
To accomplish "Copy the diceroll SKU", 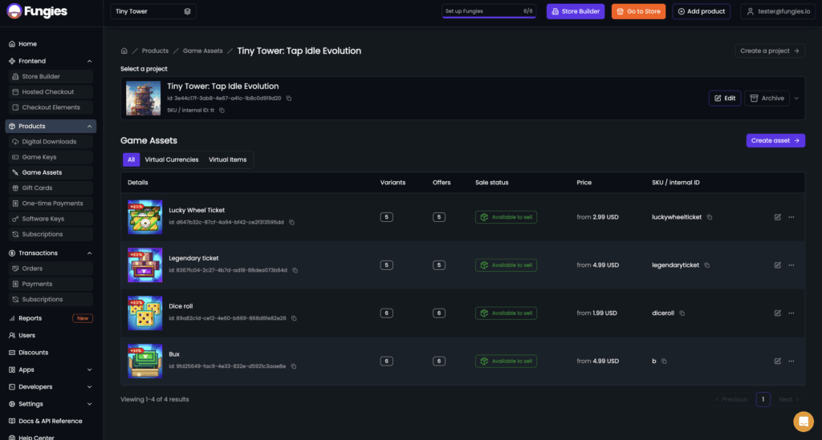I will (682, 313).
